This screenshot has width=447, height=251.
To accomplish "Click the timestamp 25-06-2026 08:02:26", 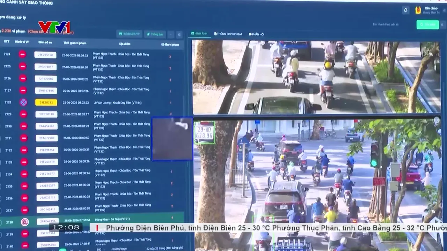I will pos(76,91).
